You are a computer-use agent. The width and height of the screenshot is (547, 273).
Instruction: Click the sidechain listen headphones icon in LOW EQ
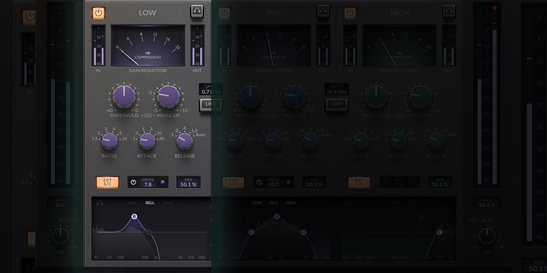(x=99, y=203)
